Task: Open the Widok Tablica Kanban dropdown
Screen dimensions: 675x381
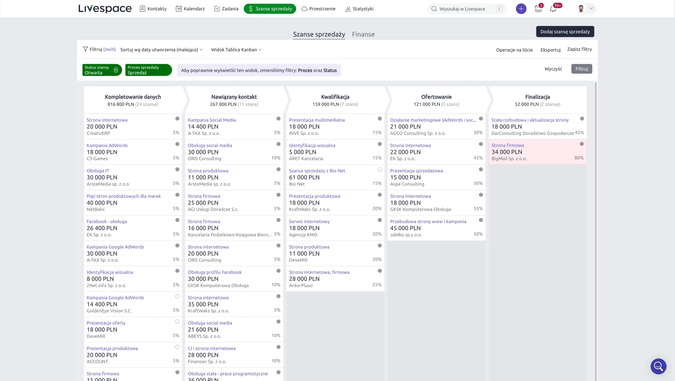Action: pyautogui.click(x=236, y=50)
